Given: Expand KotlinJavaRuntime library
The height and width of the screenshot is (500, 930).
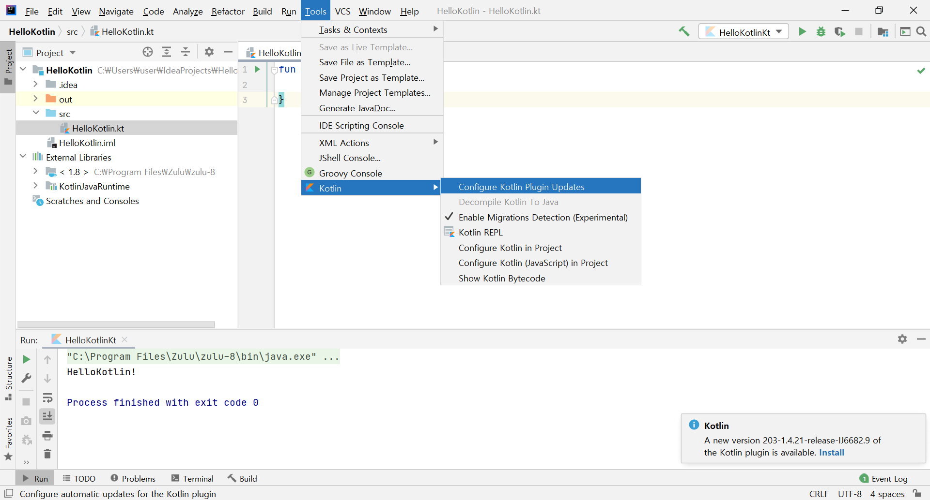Looking at the screenshot, I should (x=35, y=186).
